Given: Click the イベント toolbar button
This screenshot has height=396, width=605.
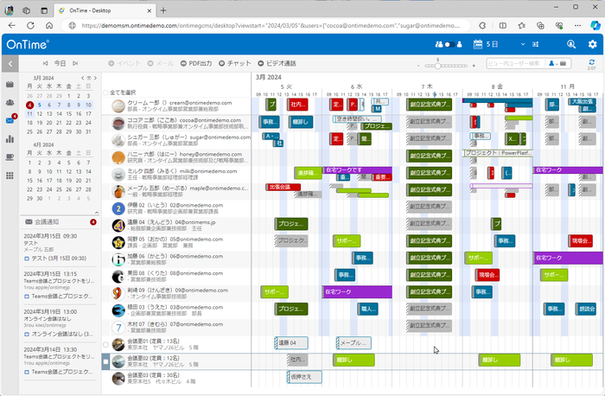Looking at the screenshot, I should 124,63.
